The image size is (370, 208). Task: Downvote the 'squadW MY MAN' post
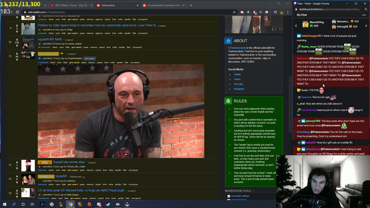[x=17, y=46]
